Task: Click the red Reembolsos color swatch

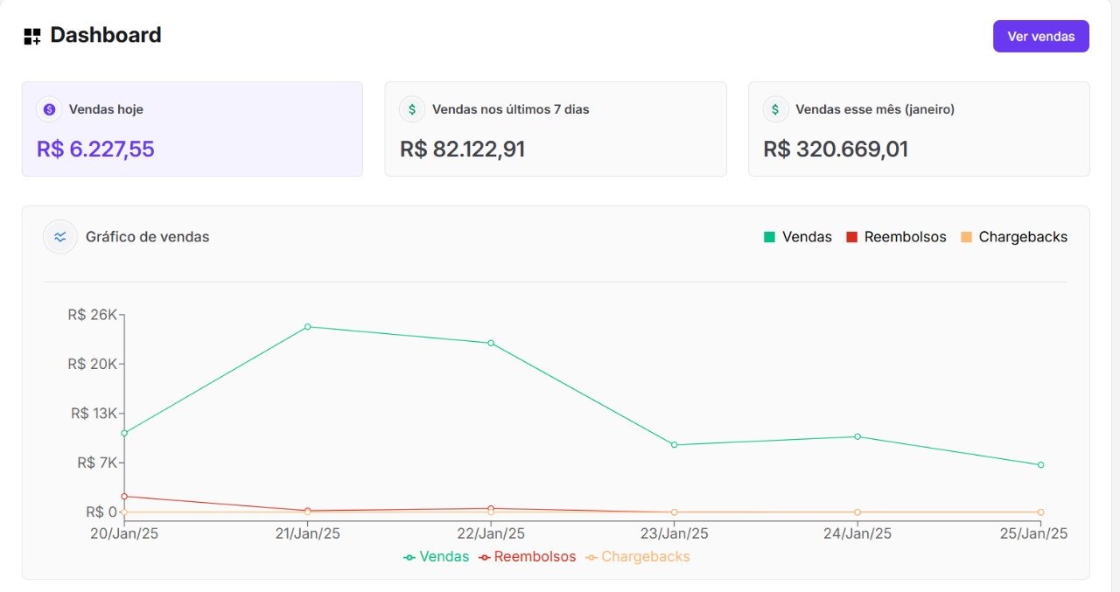Action: point(852,237)
